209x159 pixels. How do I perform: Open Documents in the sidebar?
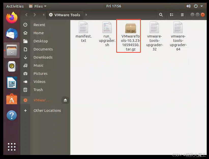pos(43,49)
